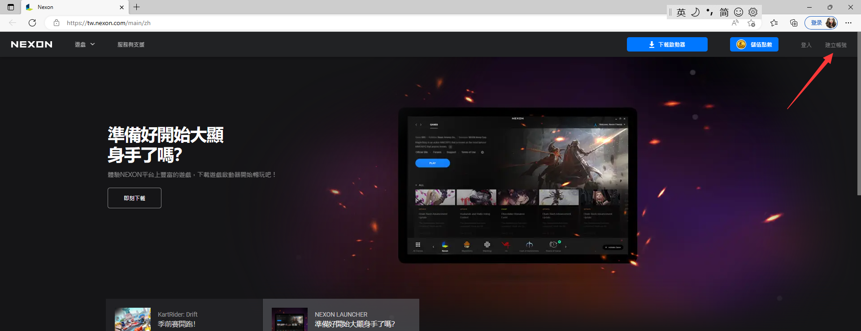Click the launcher preview screenshot image
This screenshot has width=861, height=331.
pyautogui.click(x=517, y=185)
